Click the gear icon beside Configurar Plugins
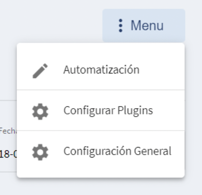The height and width of the screenshot is (195, 202). (40, 111)
